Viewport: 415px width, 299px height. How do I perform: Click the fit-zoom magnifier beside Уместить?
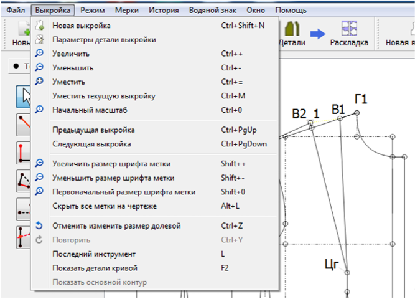[x=39, y=82]
